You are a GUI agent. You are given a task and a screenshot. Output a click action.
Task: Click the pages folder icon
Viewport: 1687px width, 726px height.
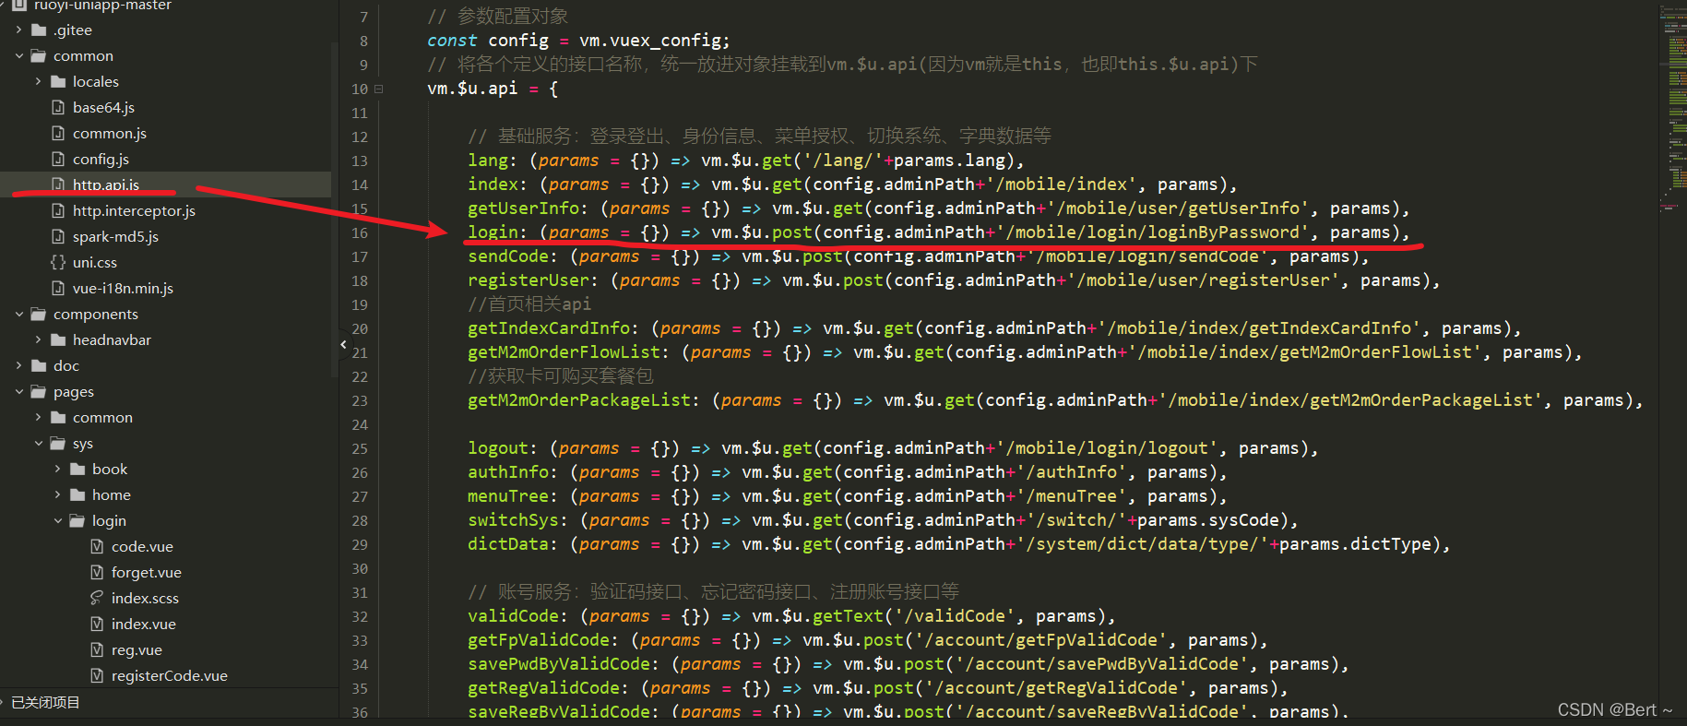[x=39, y=392]
